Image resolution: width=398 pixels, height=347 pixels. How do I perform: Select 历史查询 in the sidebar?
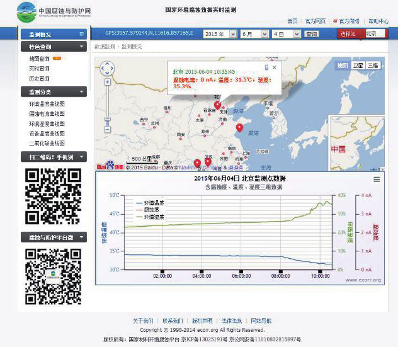click(x=39, y=79)
